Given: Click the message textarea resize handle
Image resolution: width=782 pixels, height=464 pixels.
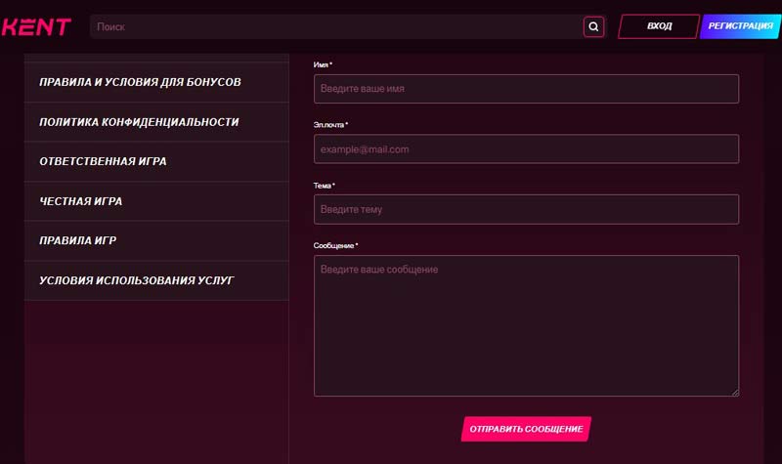Looking at the screenshot, I should point(734,392).
